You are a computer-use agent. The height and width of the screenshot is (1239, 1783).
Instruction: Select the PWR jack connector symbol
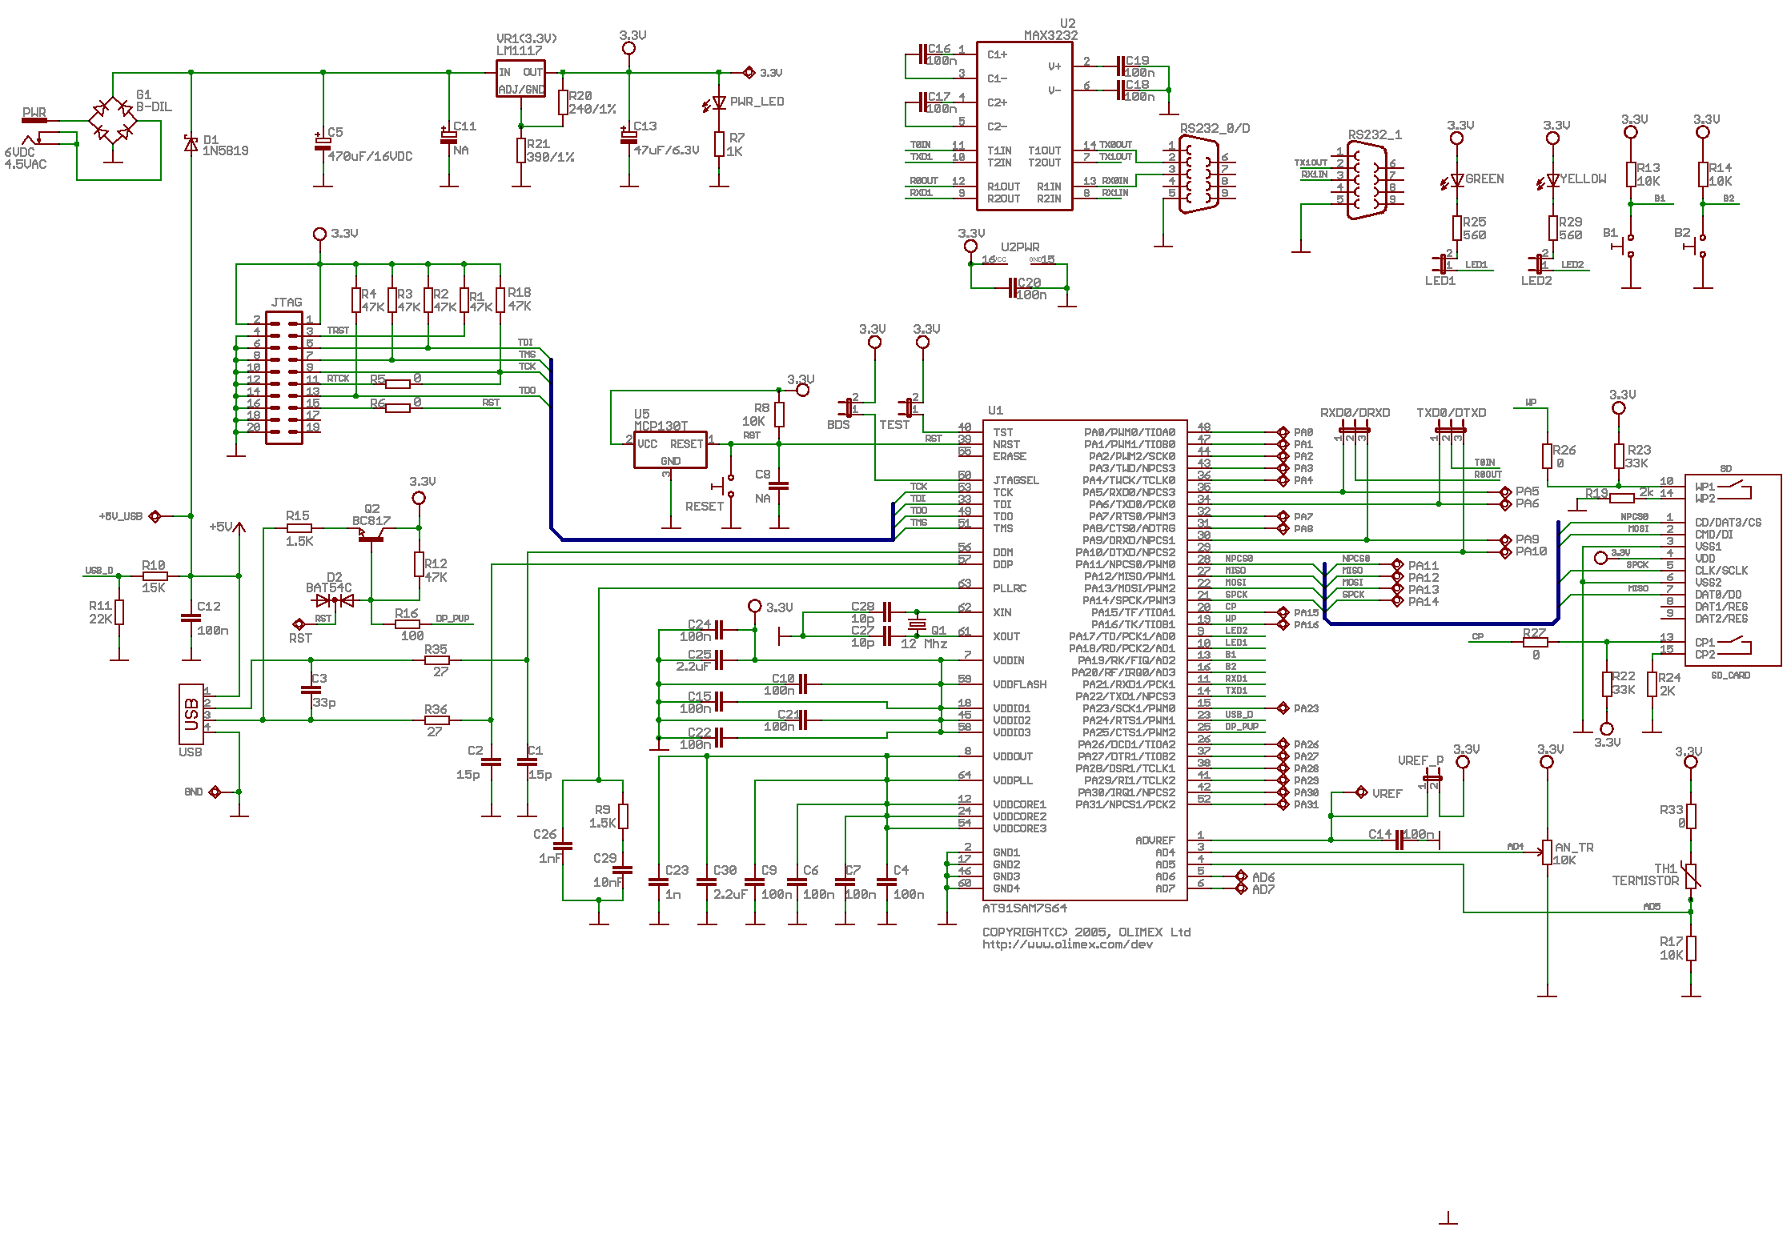[x=40, y=131]
